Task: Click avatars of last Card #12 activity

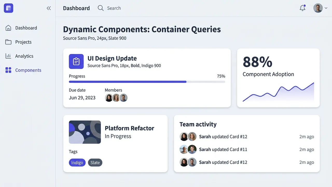Action: click(188, 162)
